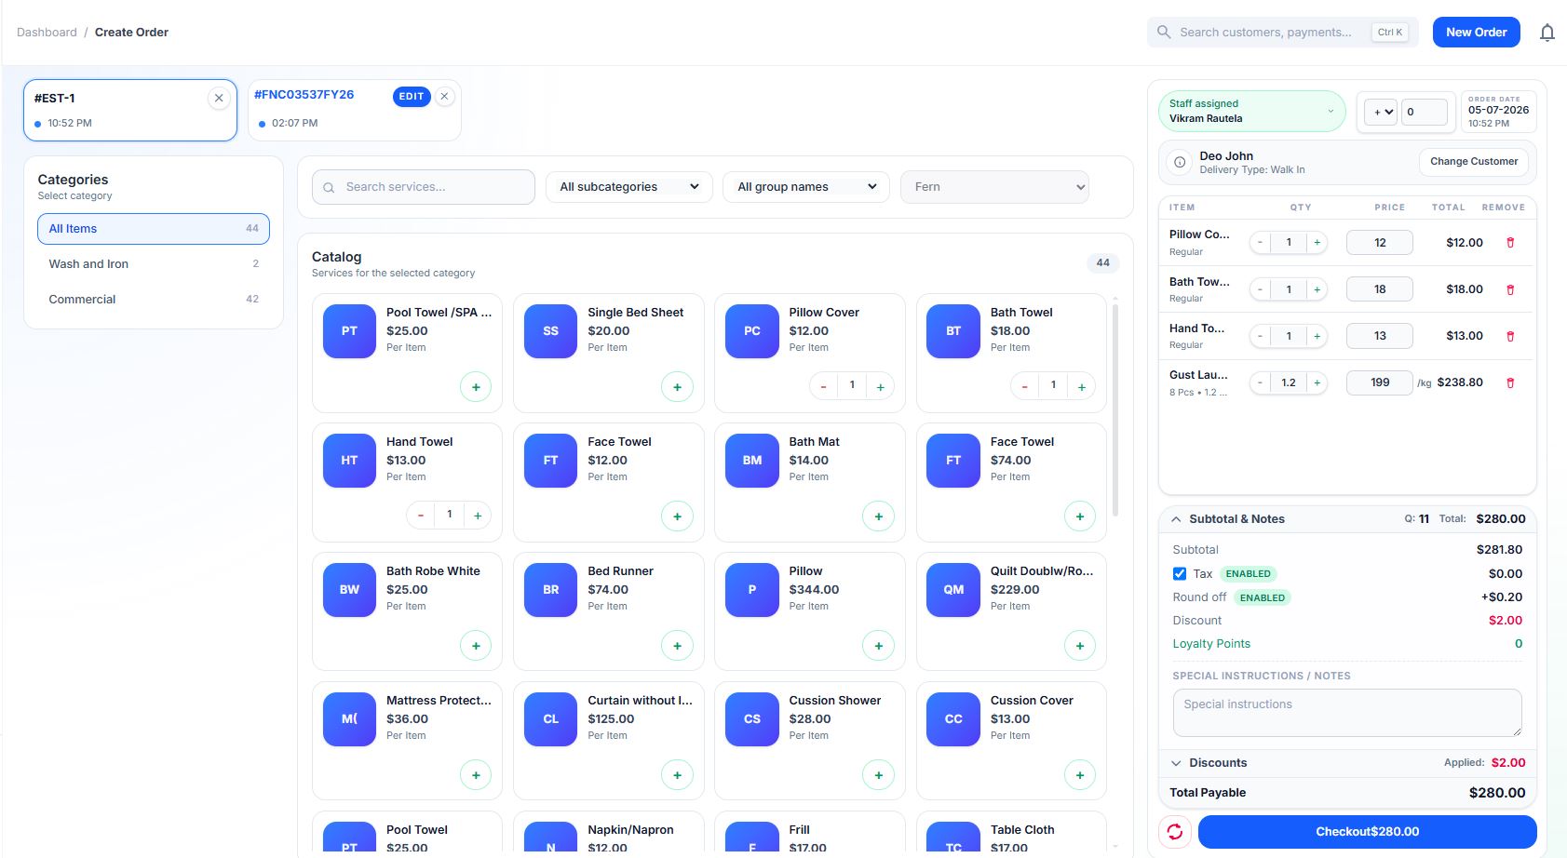Open the notifications bell
This screenshot has width=1567, height=858.
(x=1547, y=33)
